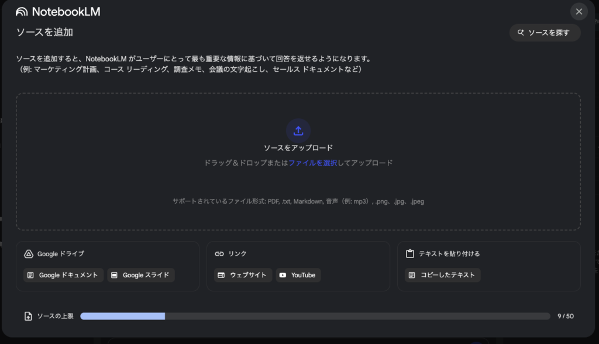Viewport: 599px width, 344px height.
Task: Click the ファイルを選択 link
Action: click(312, 163)
